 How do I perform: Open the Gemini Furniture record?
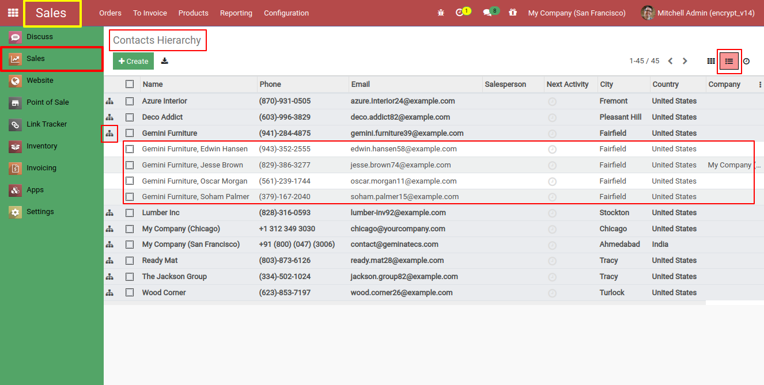tap(170, 133)
